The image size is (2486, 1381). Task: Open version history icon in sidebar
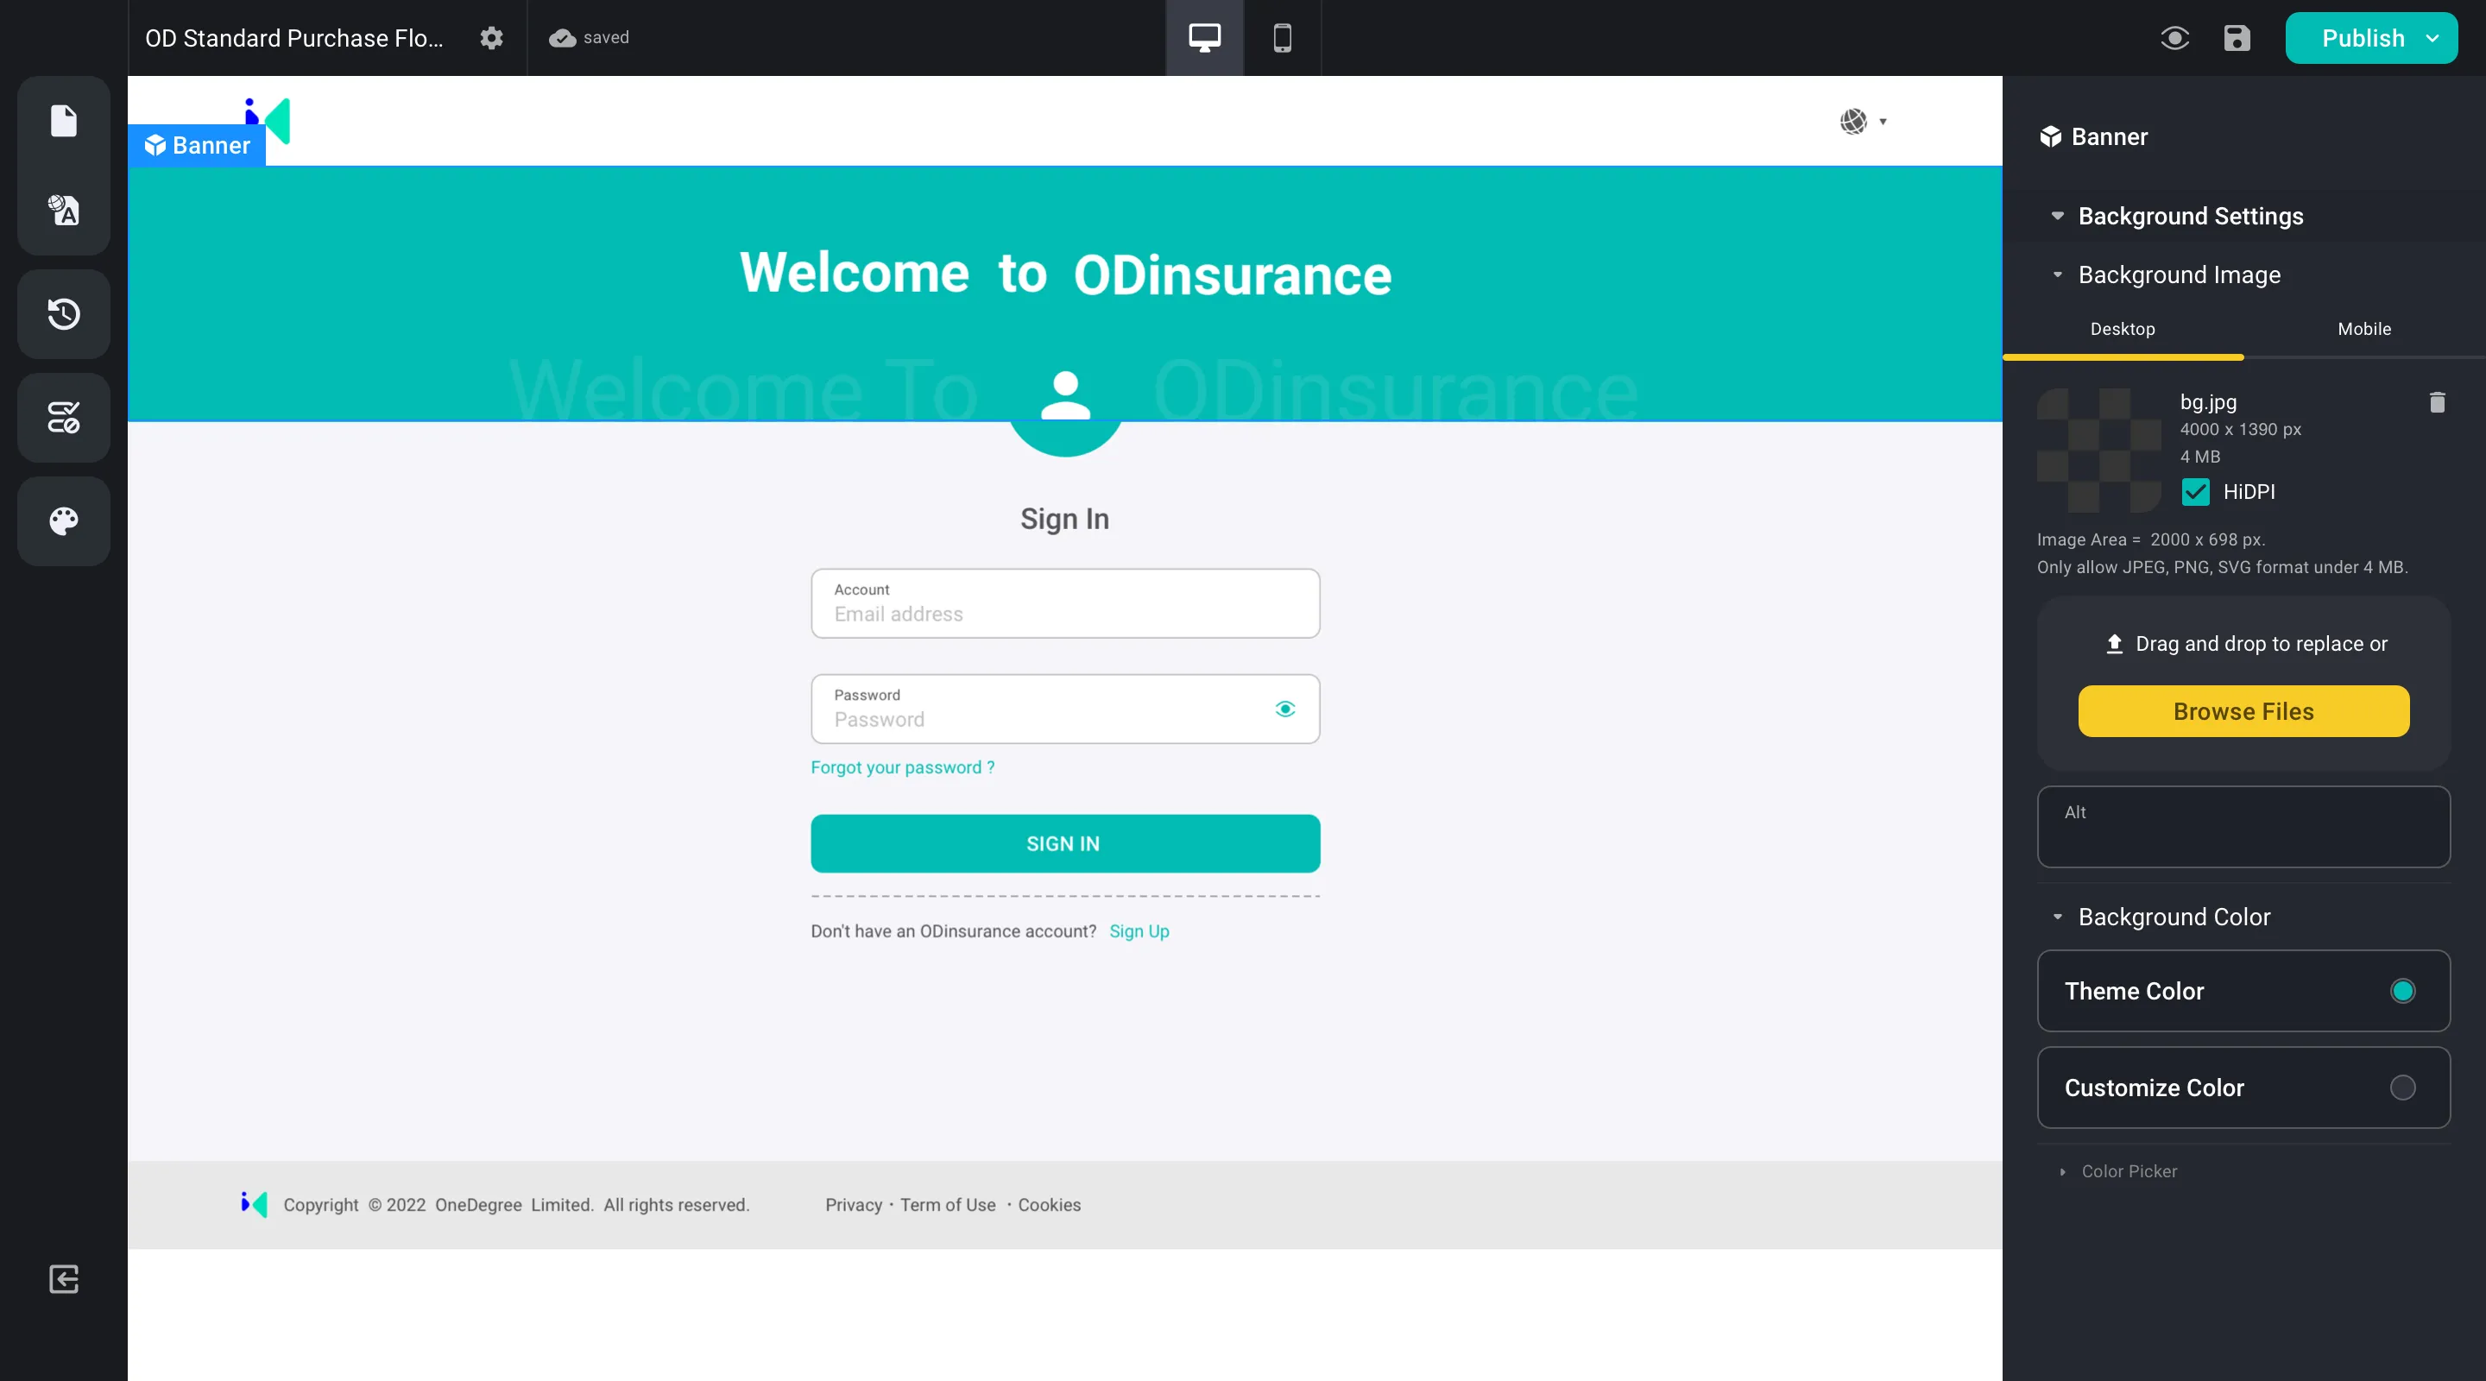click(x=64, y=313)
